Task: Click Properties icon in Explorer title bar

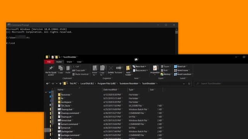Action: tap(53, 57)
